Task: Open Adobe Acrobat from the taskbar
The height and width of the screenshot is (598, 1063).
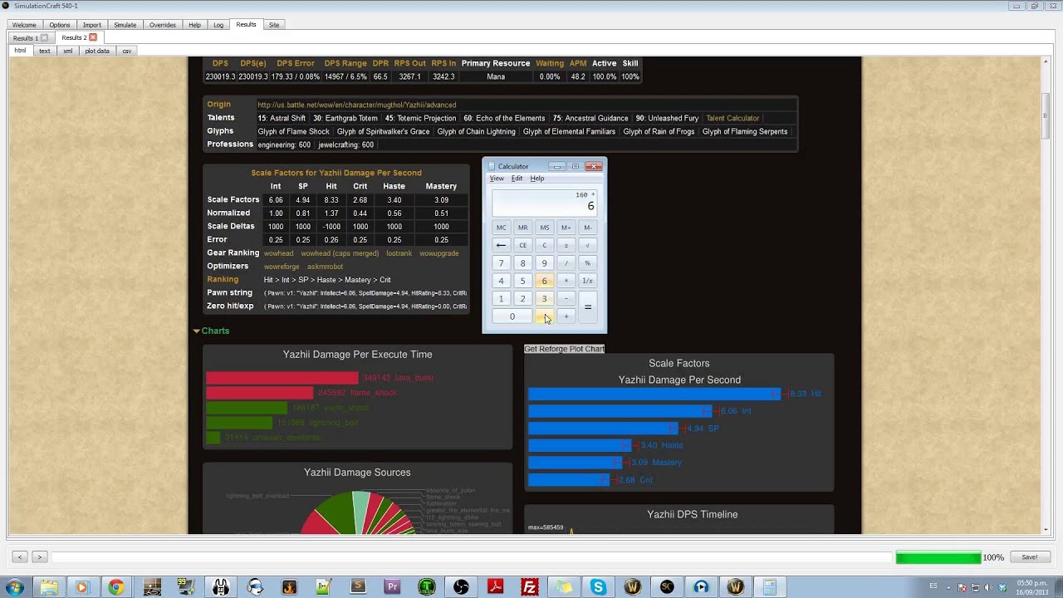Action: tap(495, 587)
